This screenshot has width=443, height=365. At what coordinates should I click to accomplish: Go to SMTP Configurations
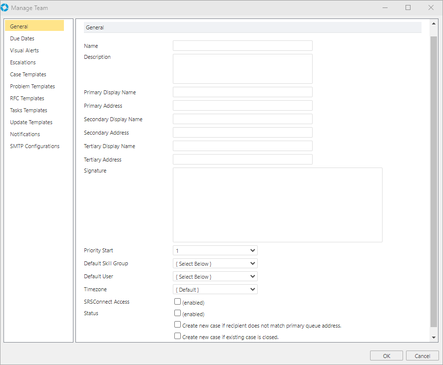(34, 146)
